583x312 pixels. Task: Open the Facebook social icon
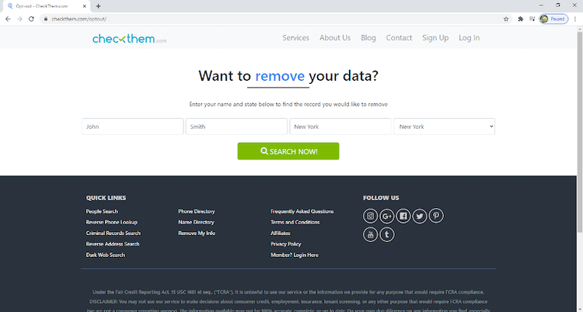point(403,216)
